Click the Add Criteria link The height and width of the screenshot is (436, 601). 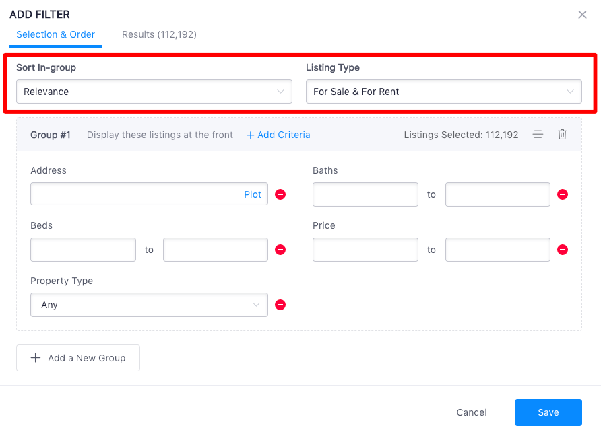coord(278,135)
